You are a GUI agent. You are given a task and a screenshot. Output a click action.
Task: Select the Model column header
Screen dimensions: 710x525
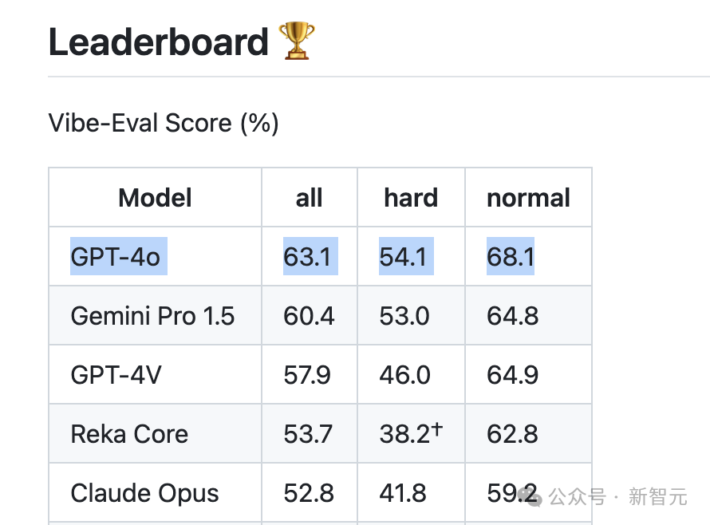click(155, 198)
